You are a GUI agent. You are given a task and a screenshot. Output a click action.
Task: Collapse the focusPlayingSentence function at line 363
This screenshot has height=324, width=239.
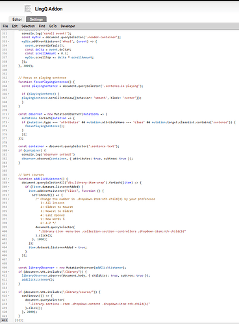click(x=9, y=82)
